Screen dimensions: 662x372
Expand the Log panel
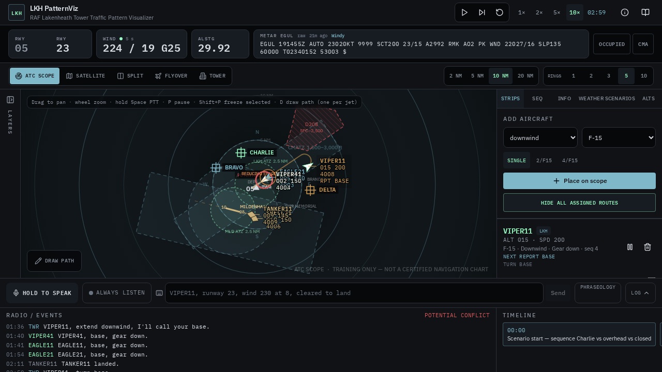[x=640, y=293]
